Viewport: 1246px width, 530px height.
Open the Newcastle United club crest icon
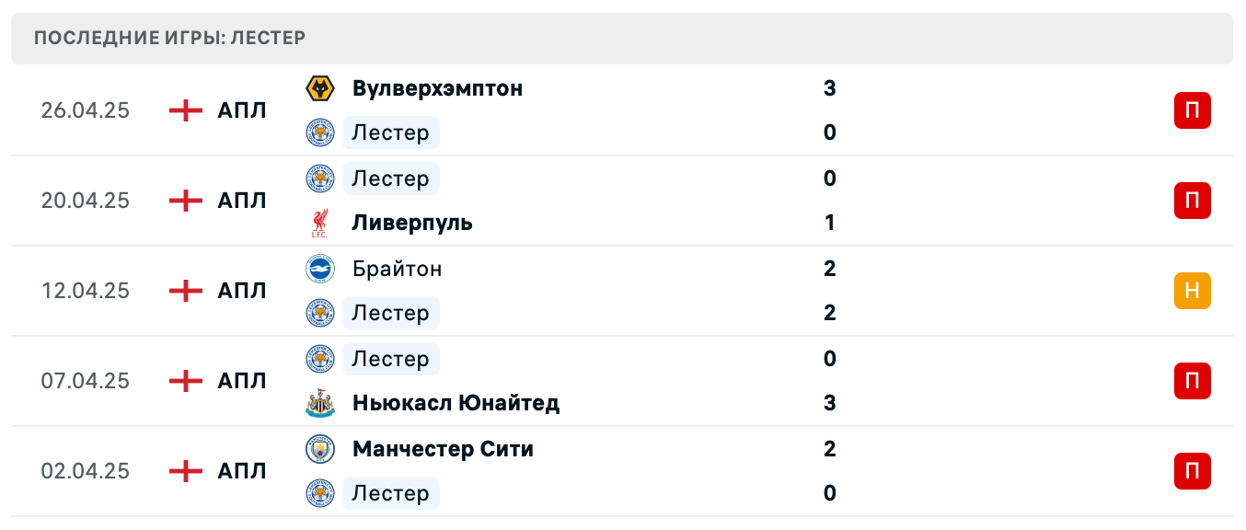pos(319,403)
